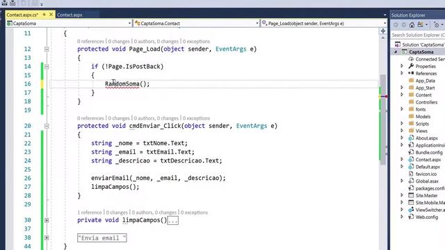Click the scroll-up arrow of editor scrollbar
This screenshot has width=445, height=250.
click(383, 37)
